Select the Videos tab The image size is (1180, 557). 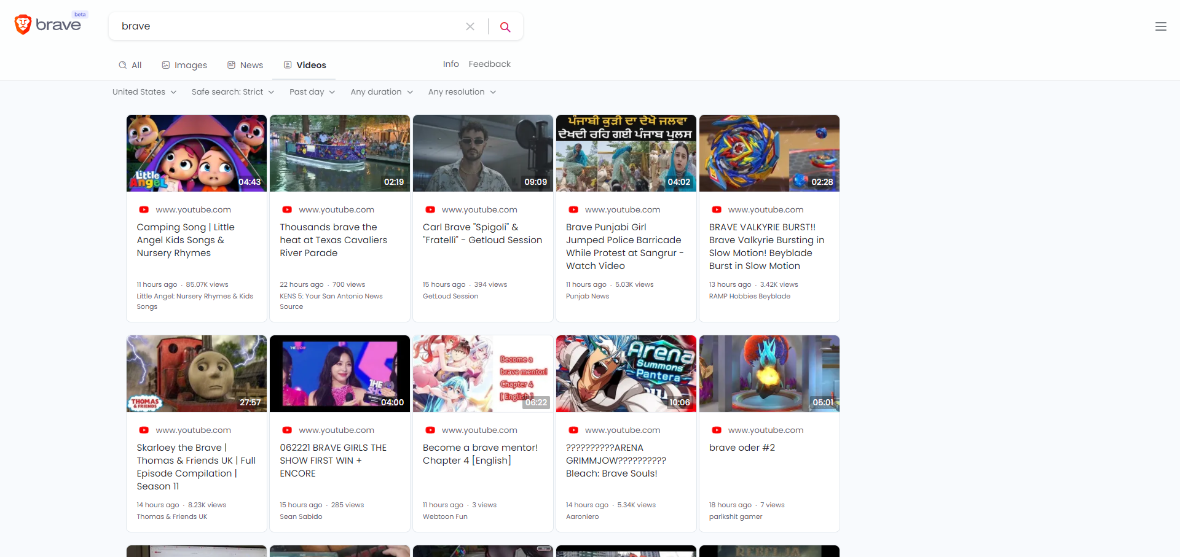tap(305, 65)
